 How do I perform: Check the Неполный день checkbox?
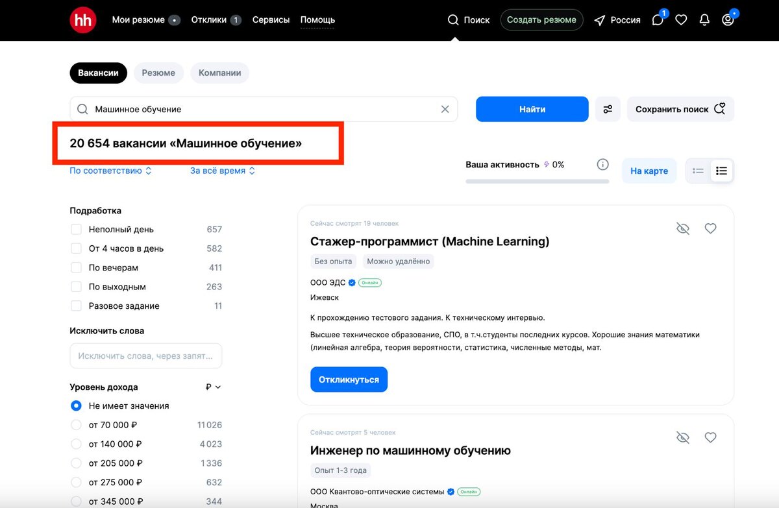tap(76, 229)
